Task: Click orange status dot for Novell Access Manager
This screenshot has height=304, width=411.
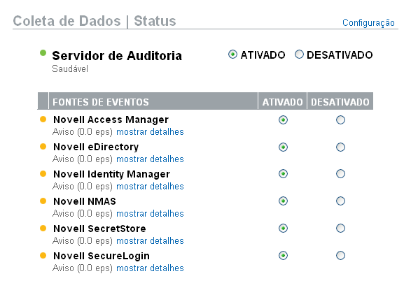Action: tap(43, 120)
